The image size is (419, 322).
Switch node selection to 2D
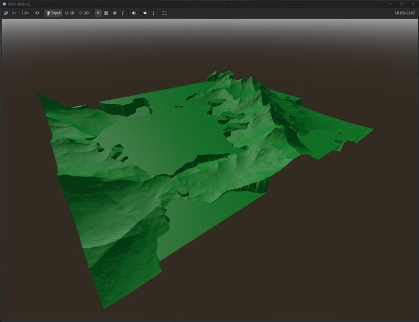click(x=70, y=13)
